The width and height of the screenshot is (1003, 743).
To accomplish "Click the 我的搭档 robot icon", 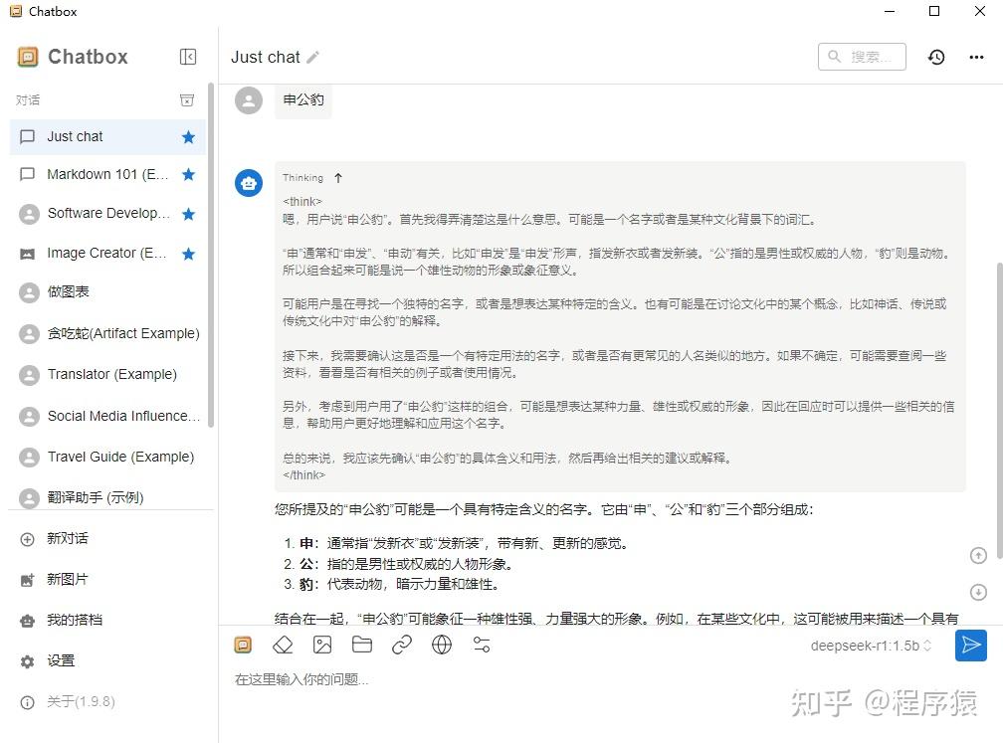I will click(27, 621).
